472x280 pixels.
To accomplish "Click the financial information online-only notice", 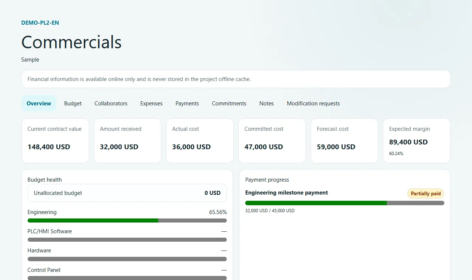I will coord(236,79).
